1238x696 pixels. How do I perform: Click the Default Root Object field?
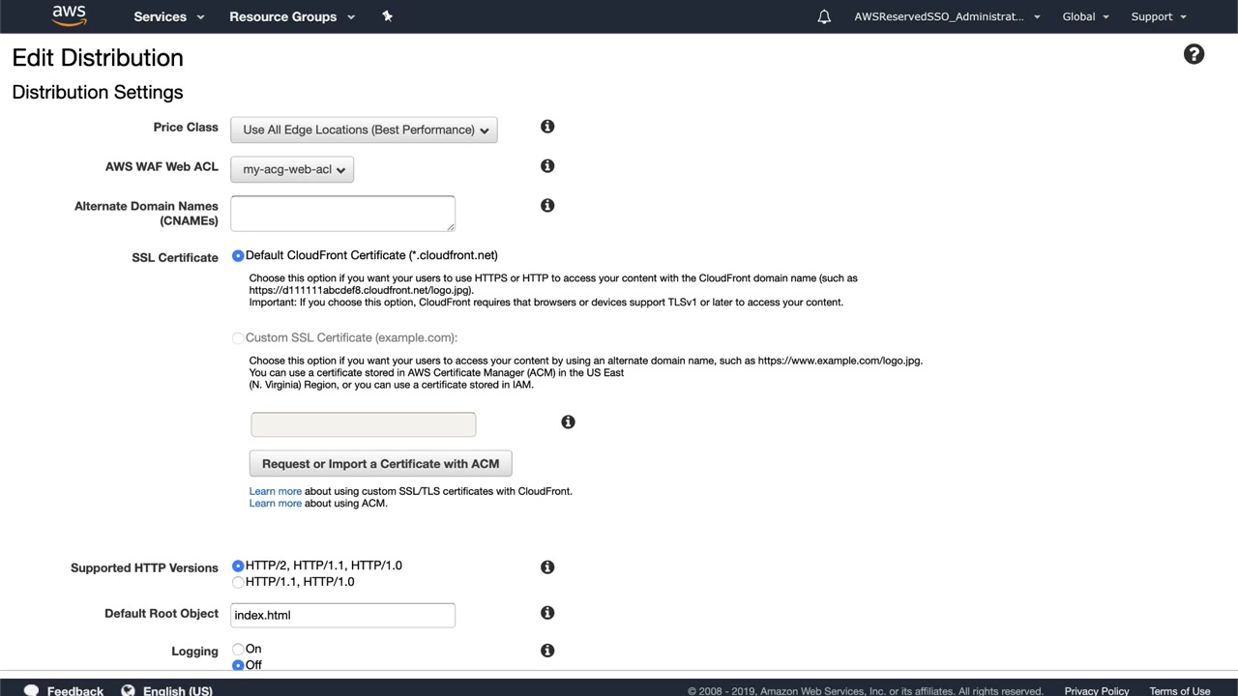coord(342,615)
